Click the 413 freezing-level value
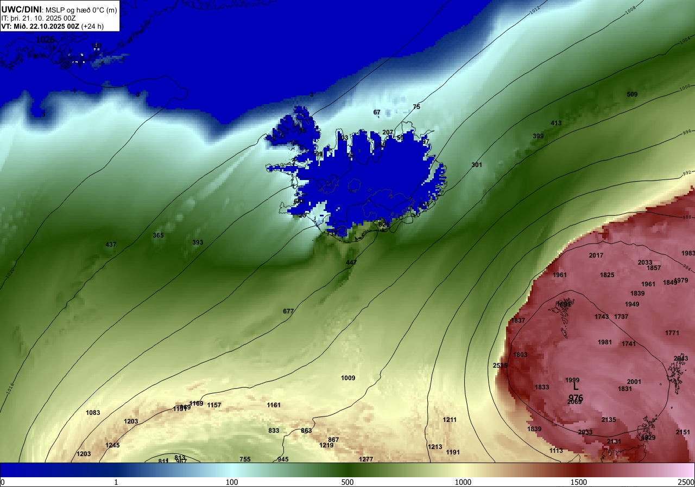The image size is (695, 487). [x=556, y=123]
